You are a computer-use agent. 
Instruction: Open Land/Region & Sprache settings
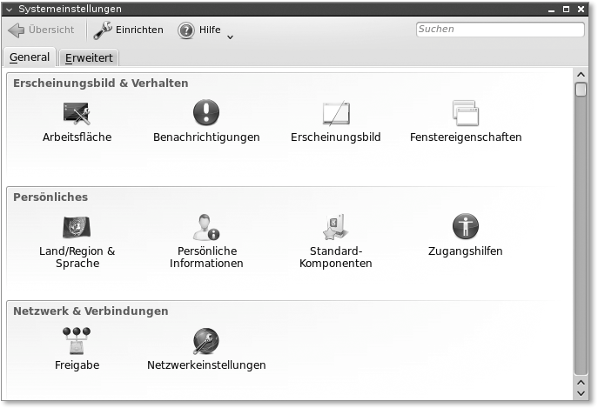click(77, 228)
